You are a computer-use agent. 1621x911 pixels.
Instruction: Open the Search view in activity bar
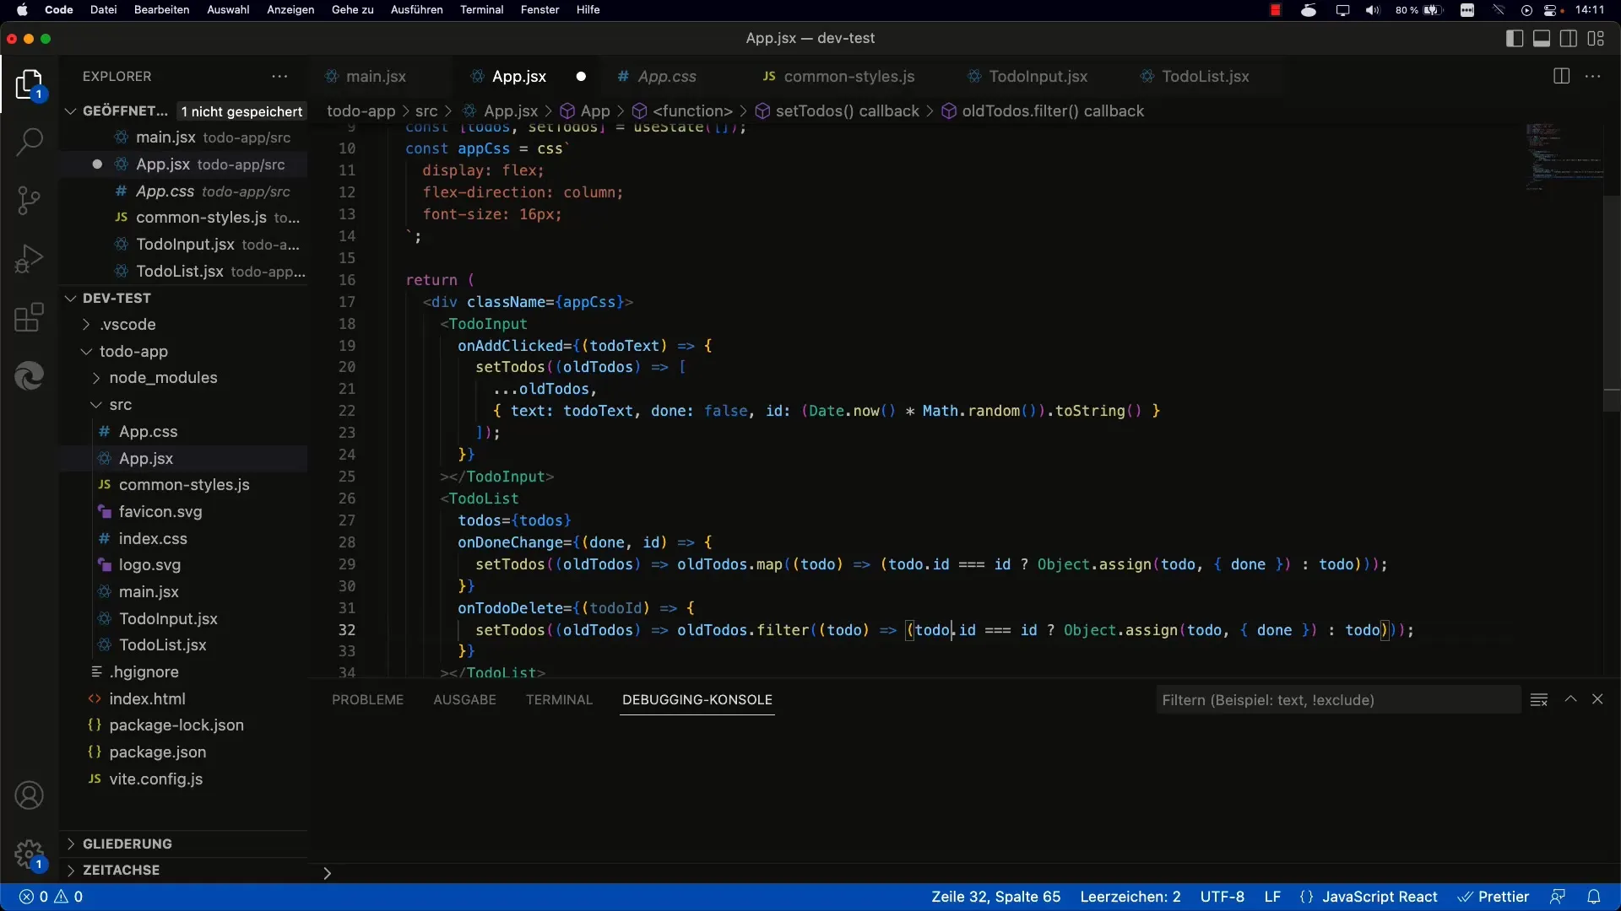click(x=29, y=142)
